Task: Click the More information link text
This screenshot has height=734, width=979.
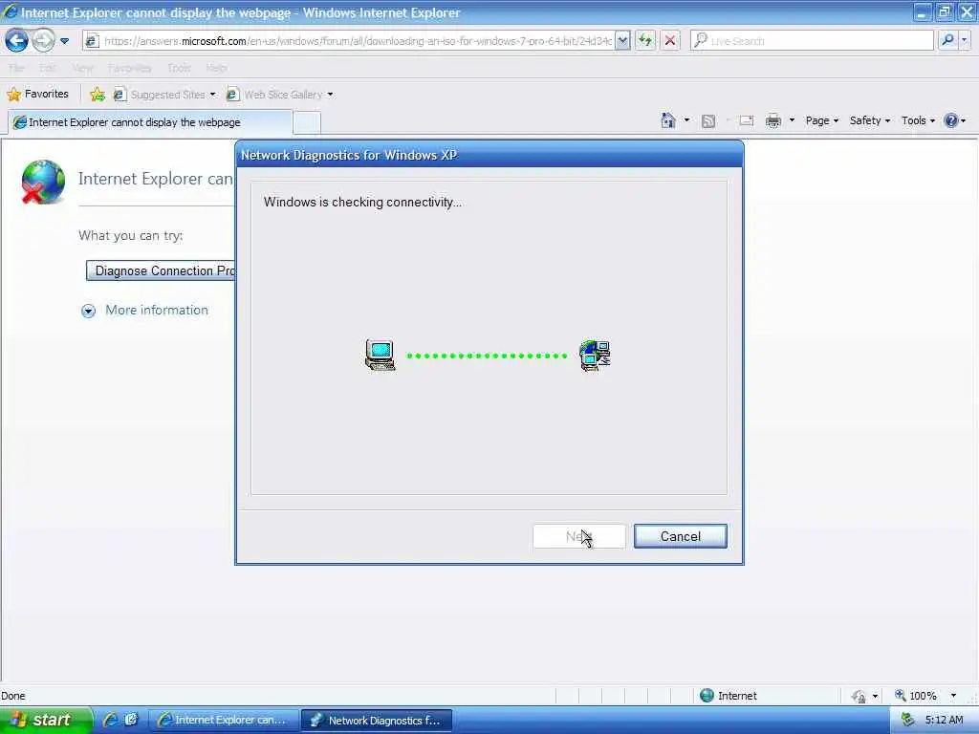Action: (x=157, y=311)
